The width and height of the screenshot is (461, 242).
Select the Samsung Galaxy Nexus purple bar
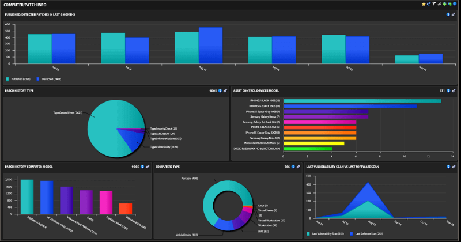pyautogui.click(x=326, y=117)
